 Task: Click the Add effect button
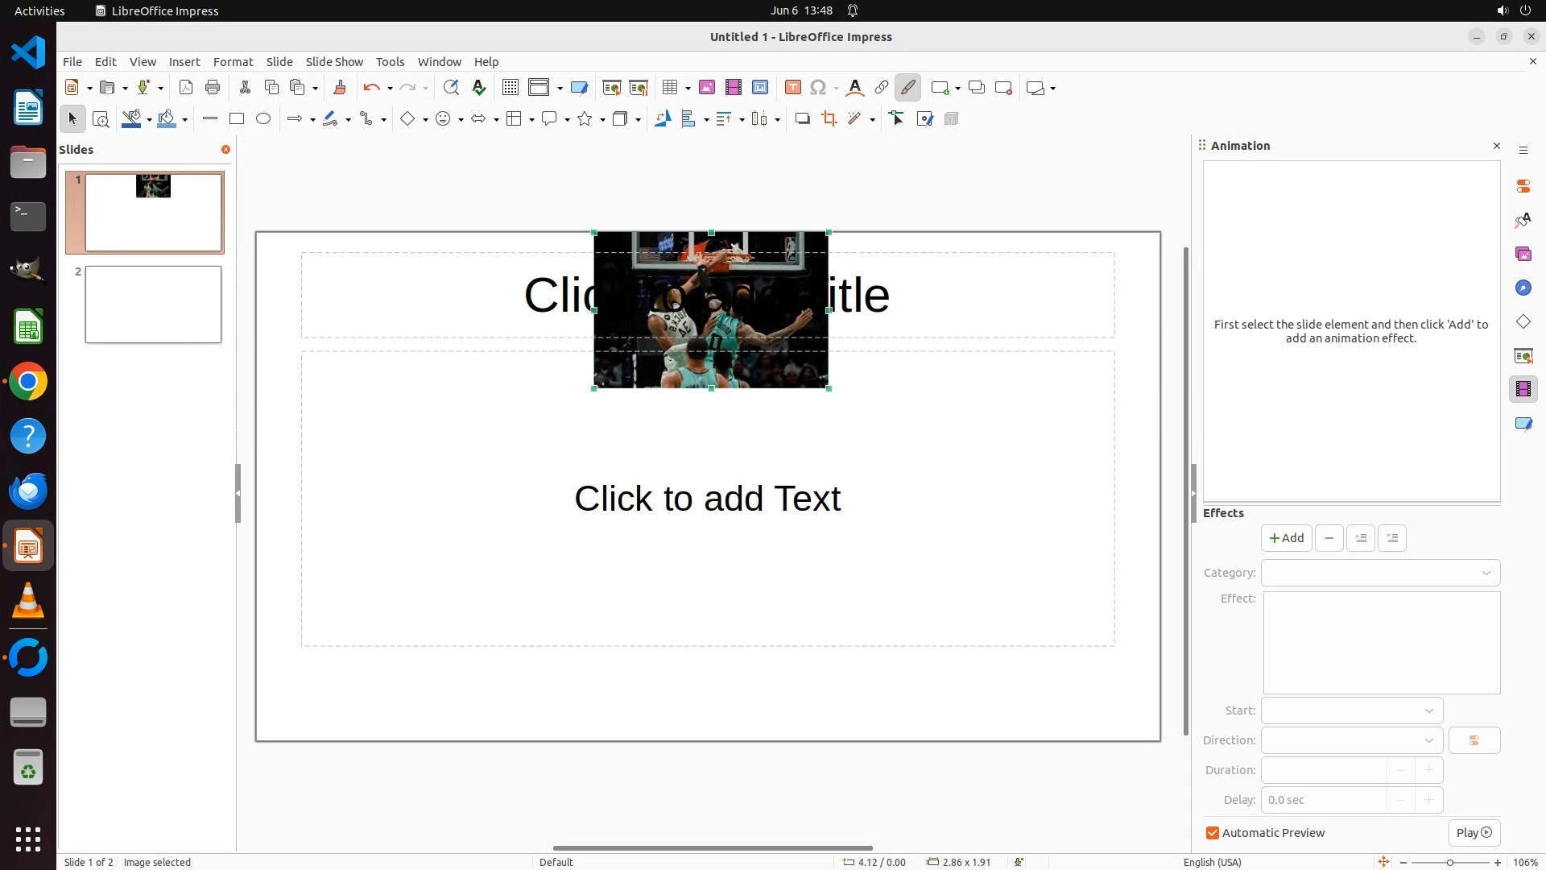(1286, 538)
